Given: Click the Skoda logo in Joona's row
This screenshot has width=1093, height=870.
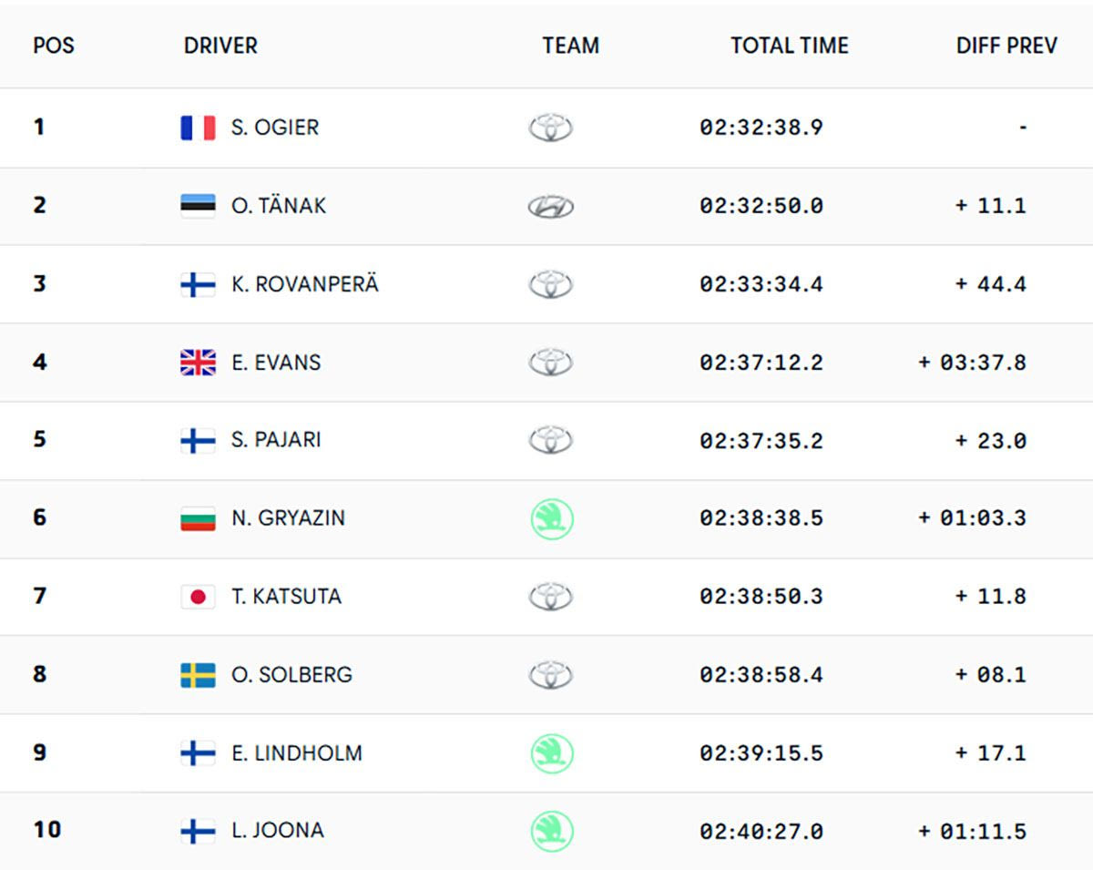Looking at the screenshot, I should click(x=552, y=831).
